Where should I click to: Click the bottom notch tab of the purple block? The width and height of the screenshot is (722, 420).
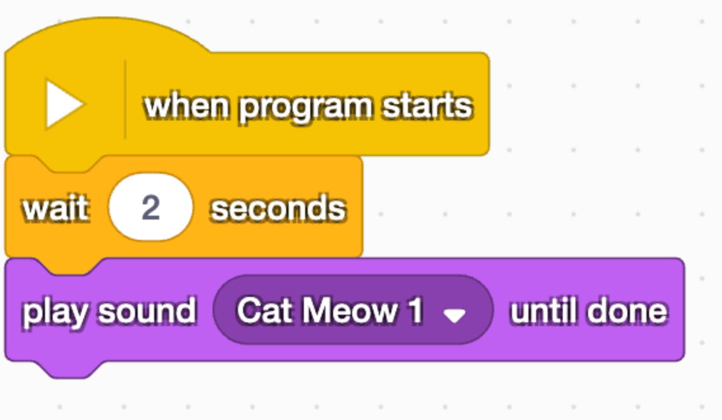(70, 370)
